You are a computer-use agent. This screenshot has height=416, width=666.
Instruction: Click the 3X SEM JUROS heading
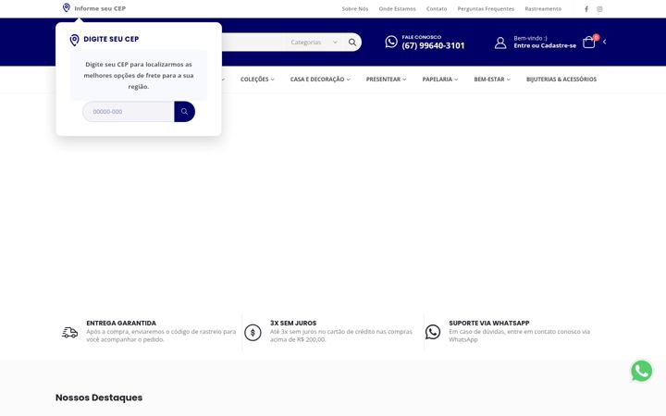coord(293,323)
